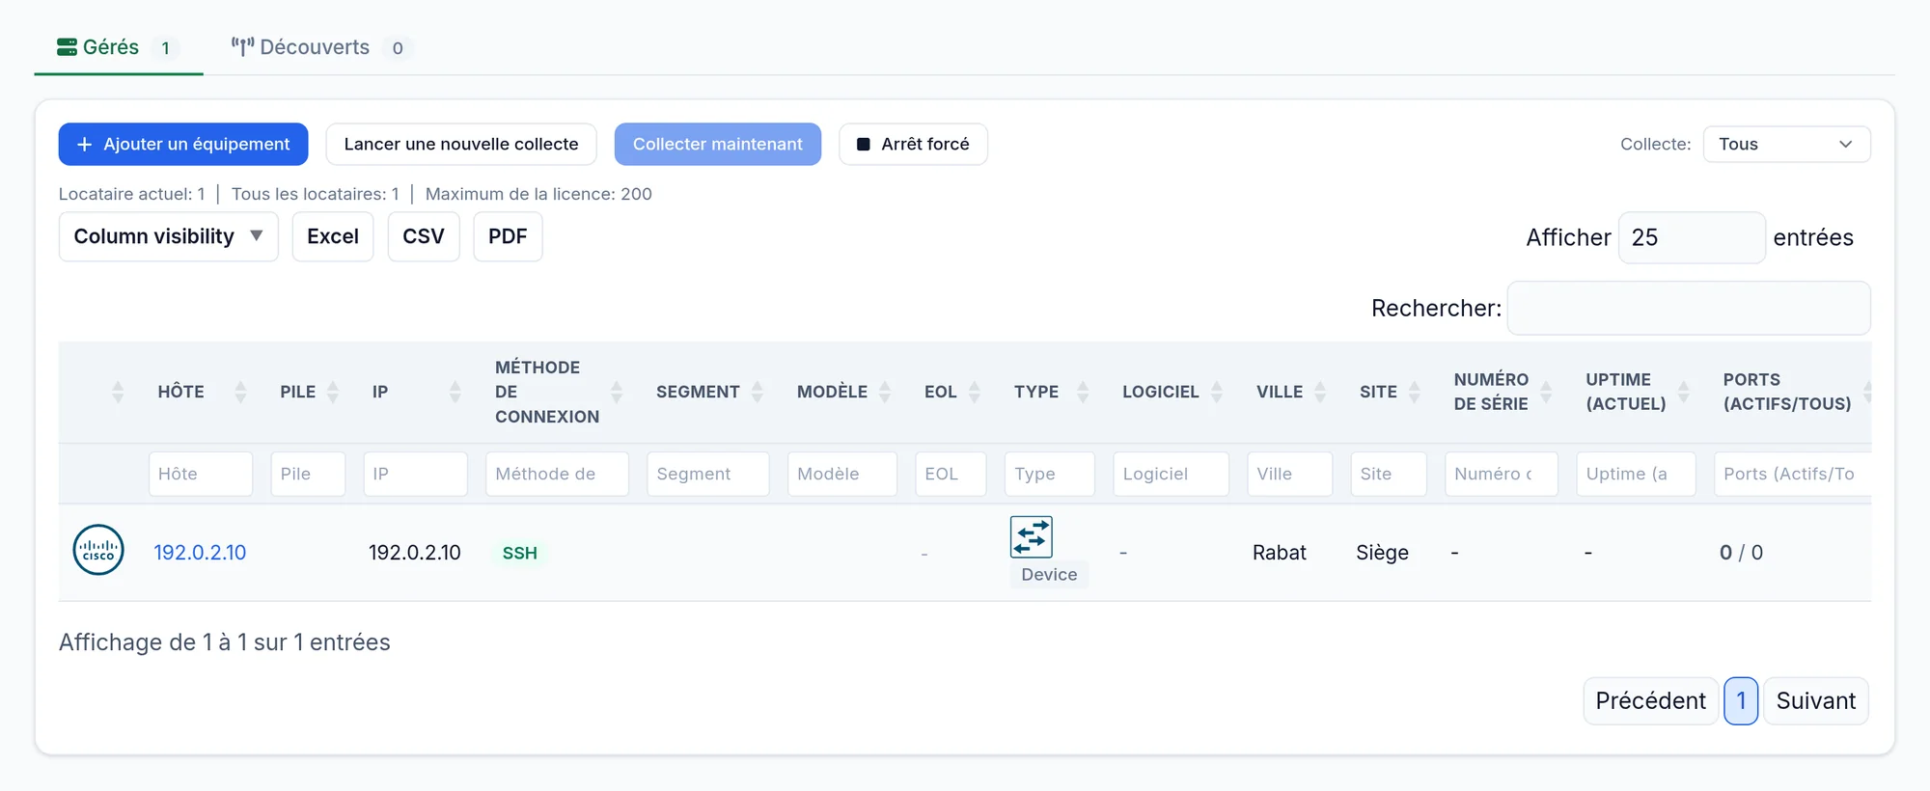
Task: Click the Arrêt forcé button
Action: [913, 144]
